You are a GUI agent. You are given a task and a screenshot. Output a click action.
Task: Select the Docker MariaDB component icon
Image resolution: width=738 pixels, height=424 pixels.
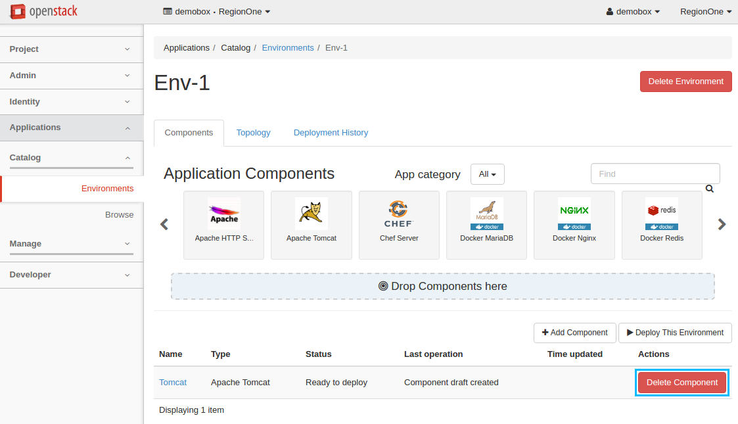486,214
